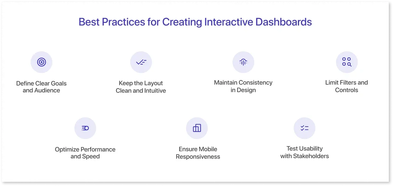Click the text Ensure Mobile Responsiveness
This screenshot has height=186, width=393.
click(x=198, y=153)
